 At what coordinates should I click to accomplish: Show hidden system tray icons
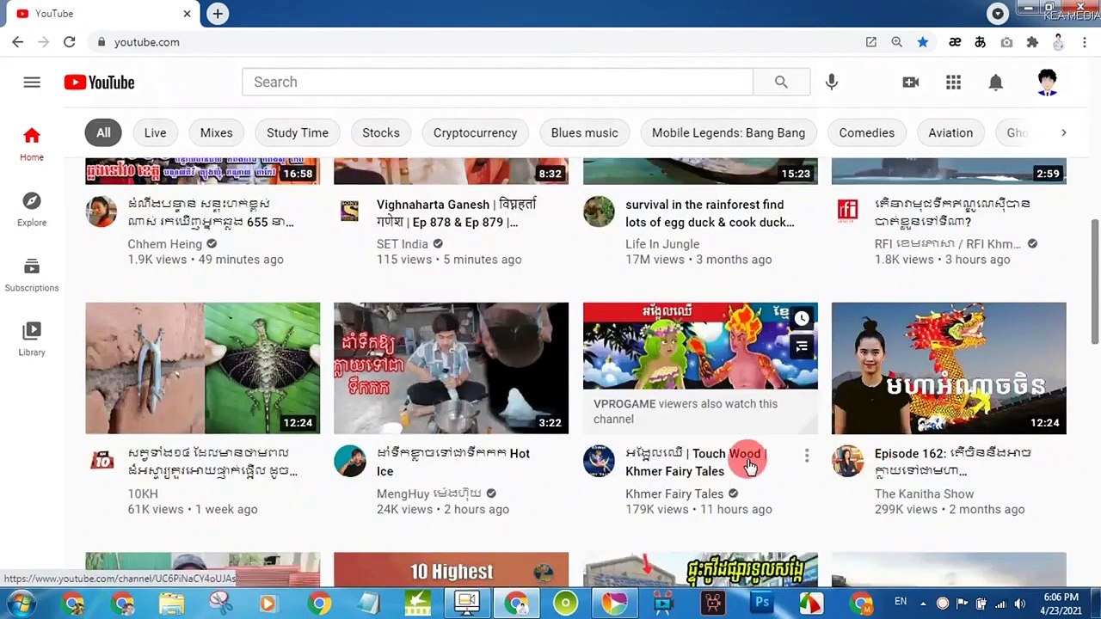pyautogui.click(x=925, y=603)
